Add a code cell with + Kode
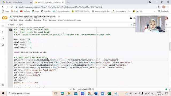The image size is (171, 96). [x=11, y=25]
